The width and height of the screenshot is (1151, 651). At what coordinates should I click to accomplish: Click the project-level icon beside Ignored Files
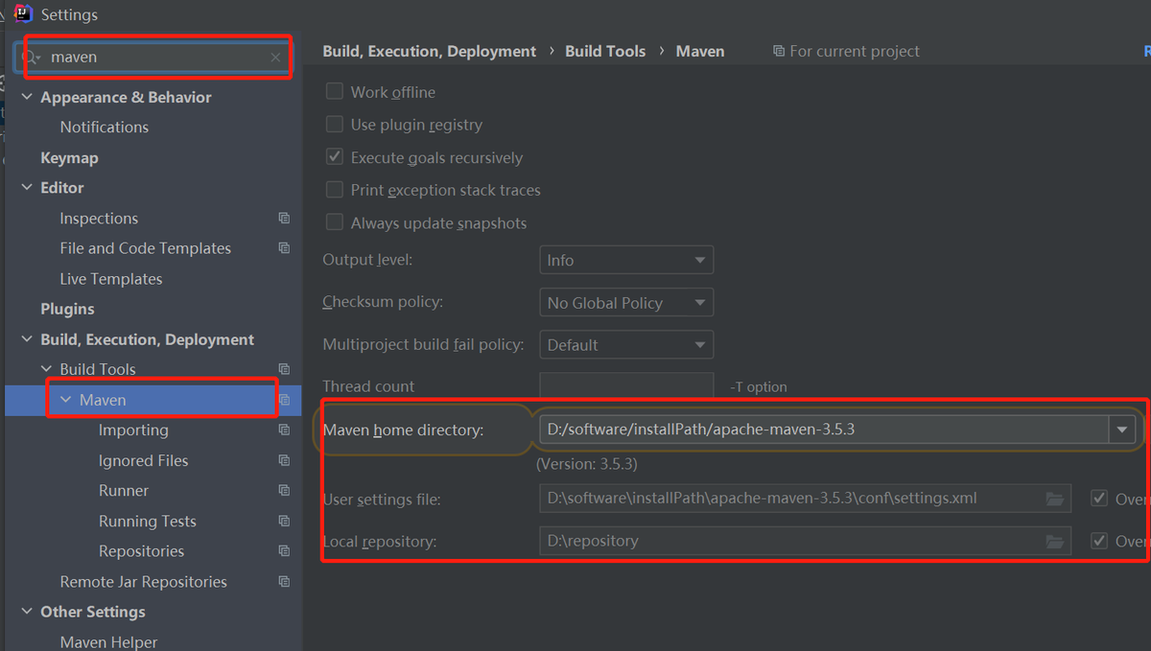click(x=284, y=460)
